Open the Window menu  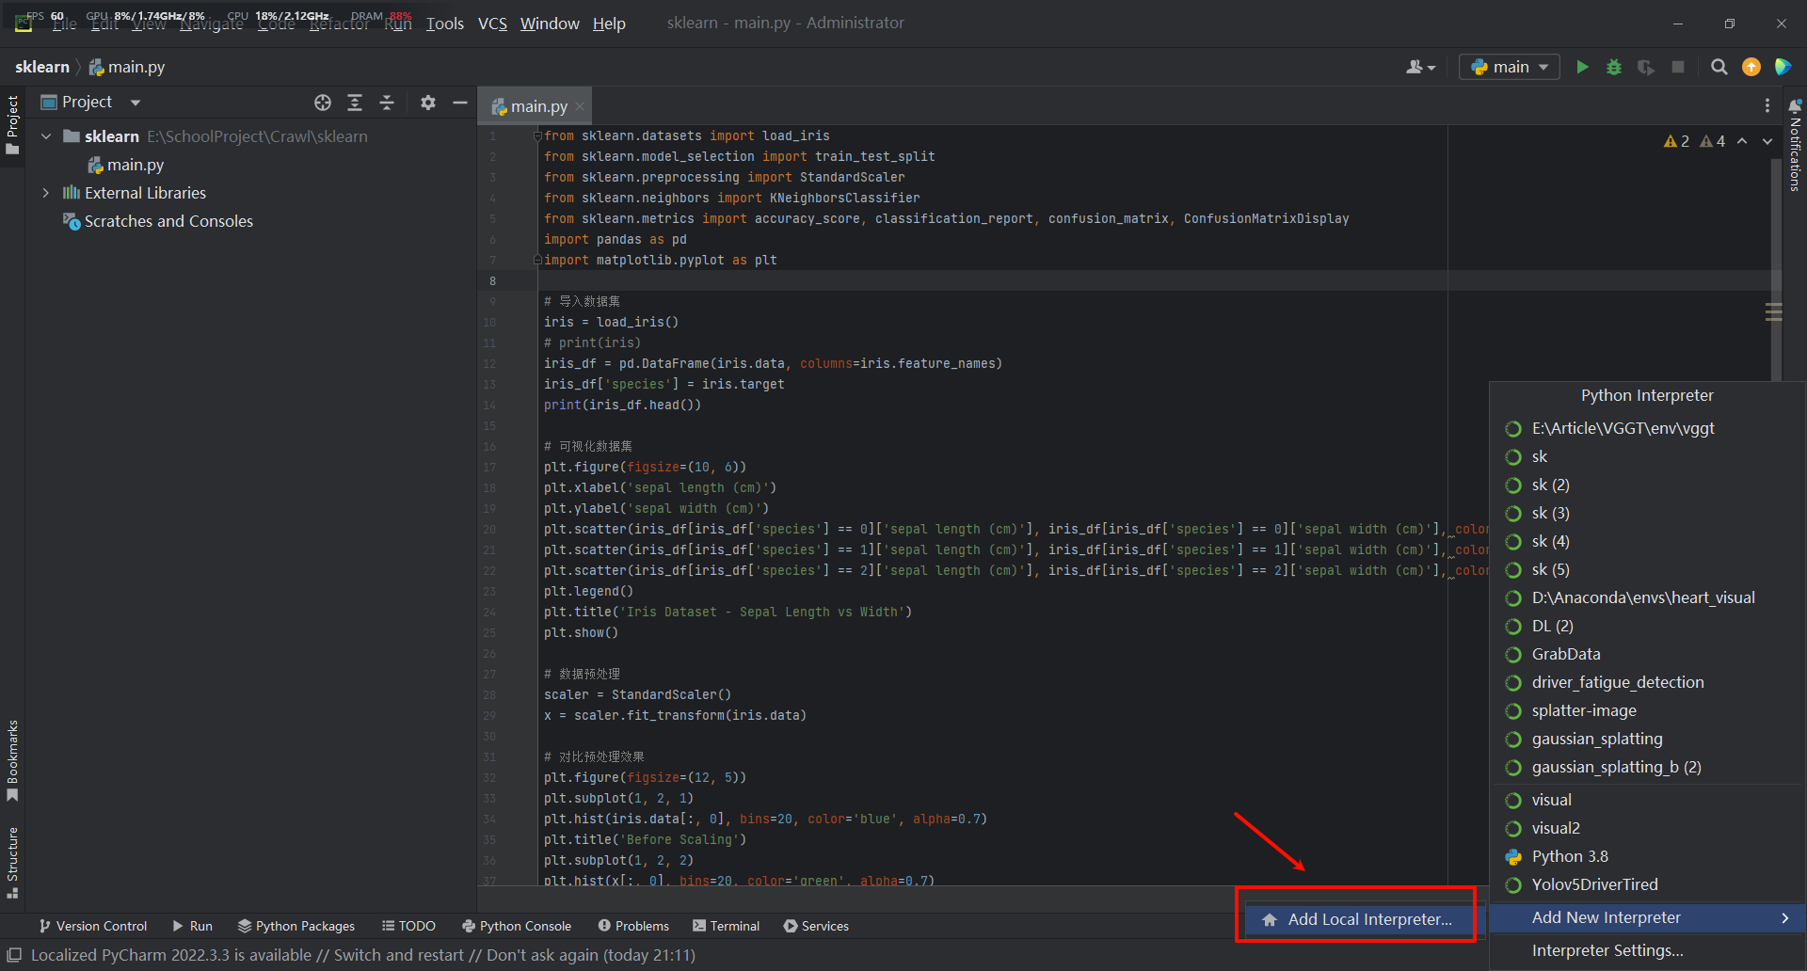[550, 24]
